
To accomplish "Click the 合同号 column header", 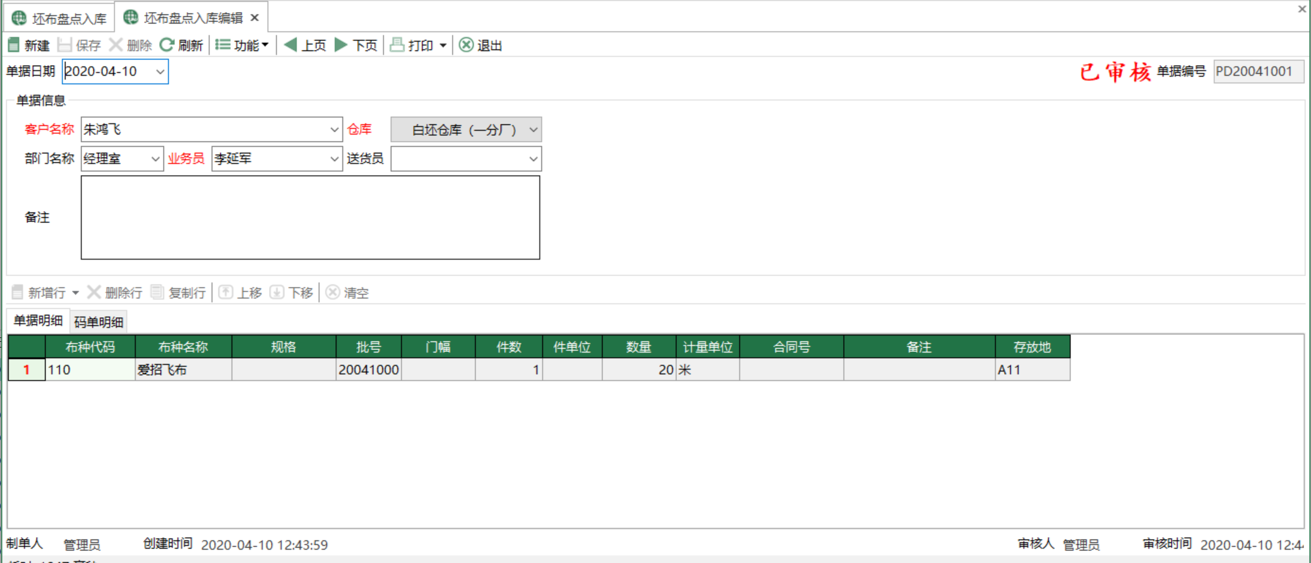I will (791, 347).
